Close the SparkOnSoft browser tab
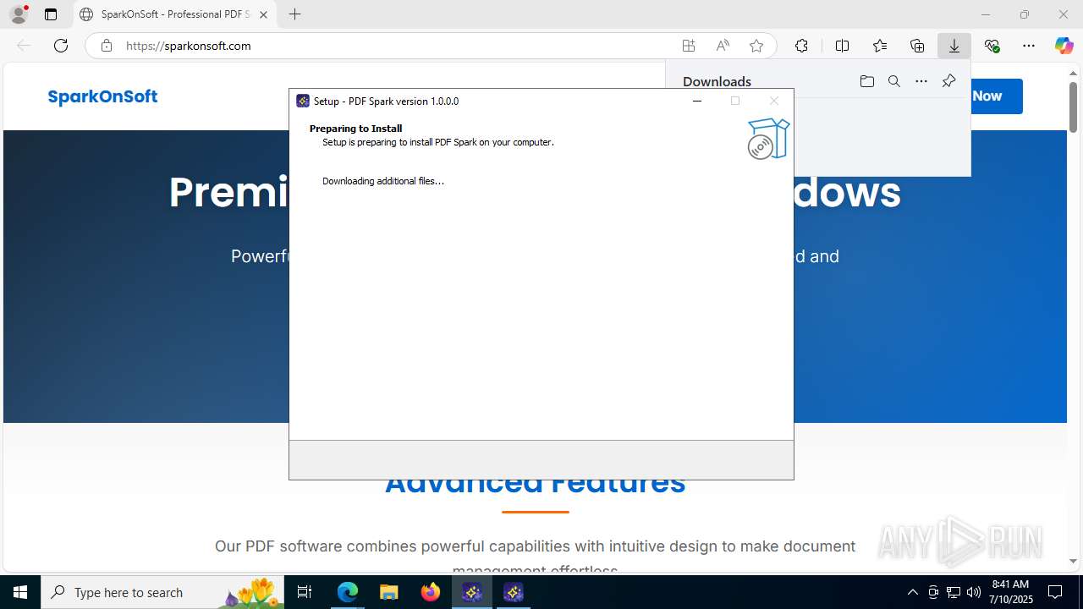 pos(263,14)
